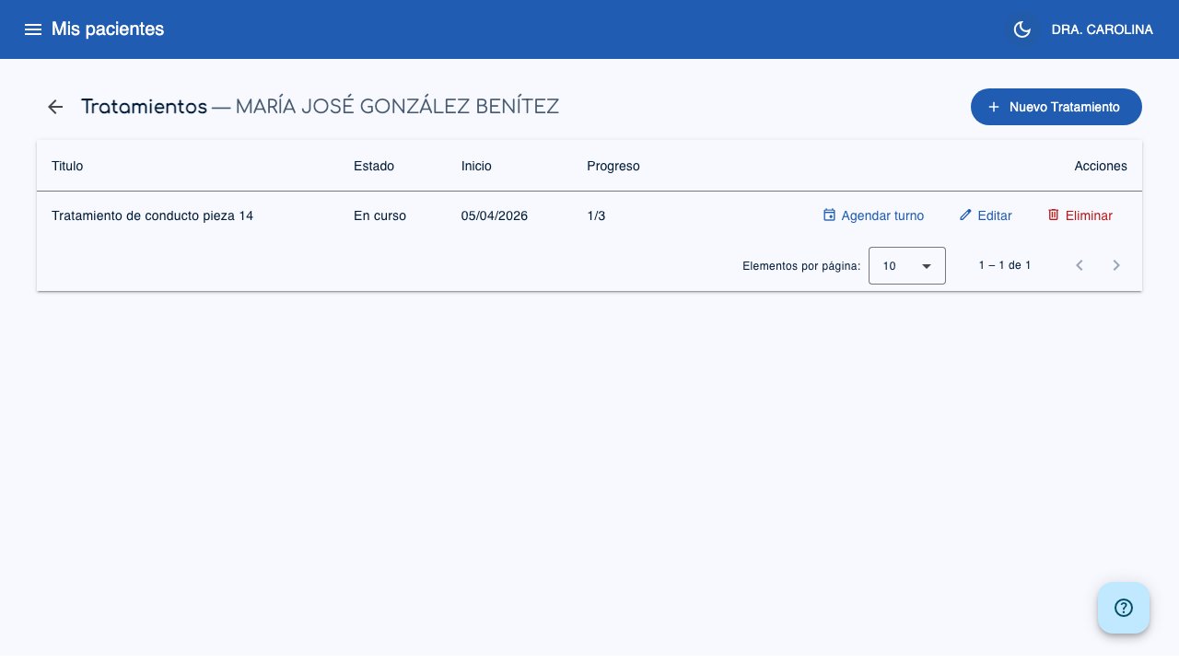
Task: Go to the next page of treatments
Action: click(x=1116, y=265)
